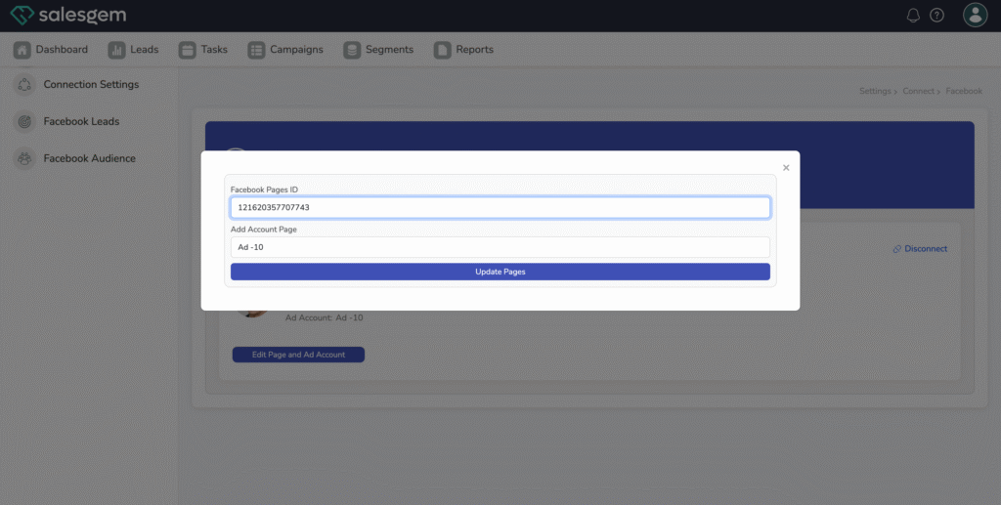
Task: Click the Leads bar chart icon
Action: (117, 50)
